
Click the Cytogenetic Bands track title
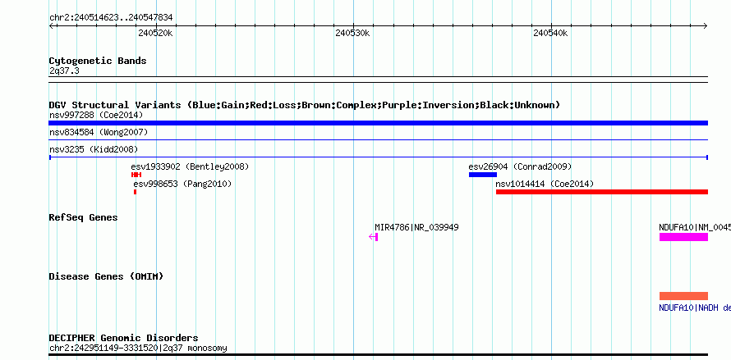[98, 61]
